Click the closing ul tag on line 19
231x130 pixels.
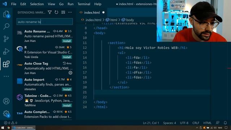pos(122,82)
